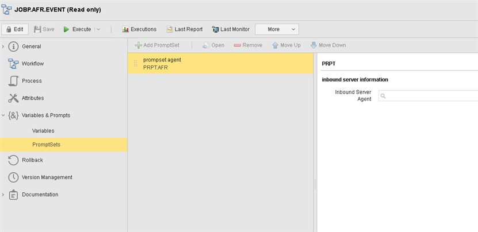This screenshot has height=232, width=478.
Task: Click the Variables & Prompts braces icon
Action: pos(13,115)
